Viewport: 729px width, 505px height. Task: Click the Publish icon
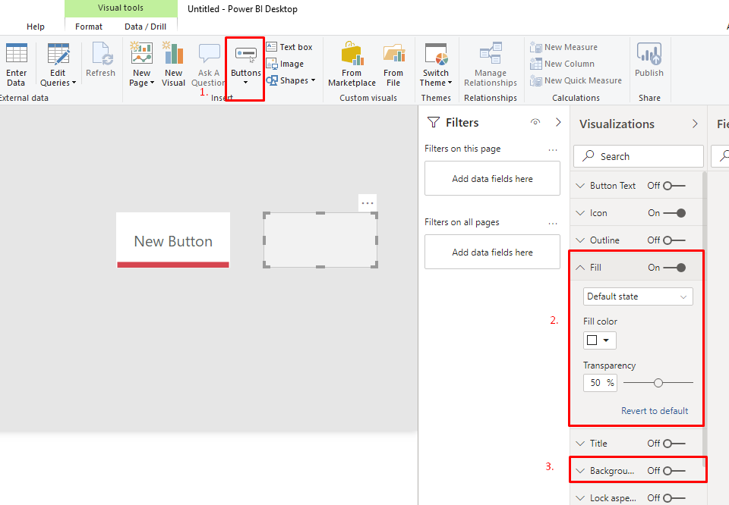tap(649, 53)
